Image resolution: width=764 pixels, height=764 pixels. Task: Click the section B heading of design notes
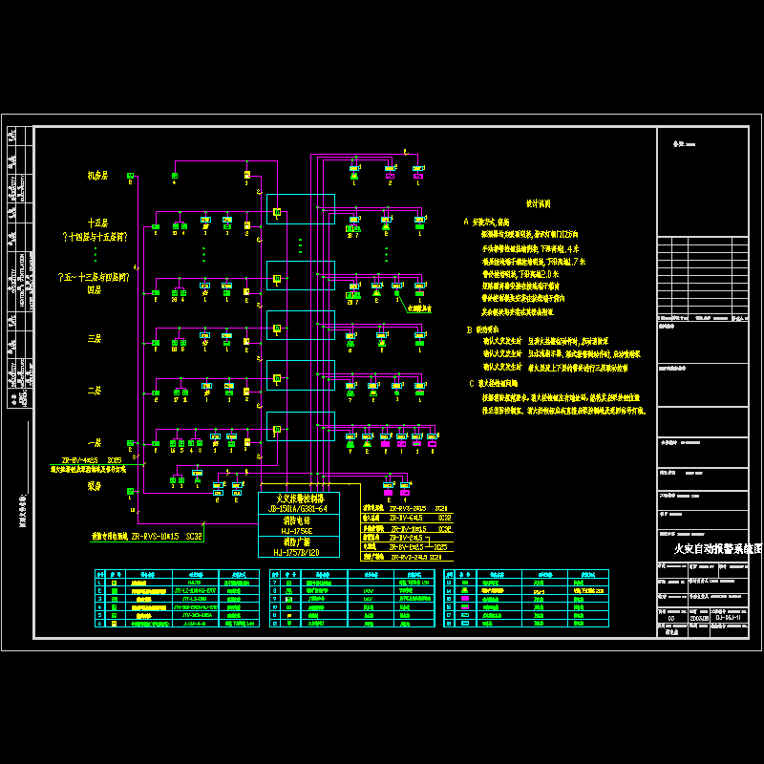[482, 329]
